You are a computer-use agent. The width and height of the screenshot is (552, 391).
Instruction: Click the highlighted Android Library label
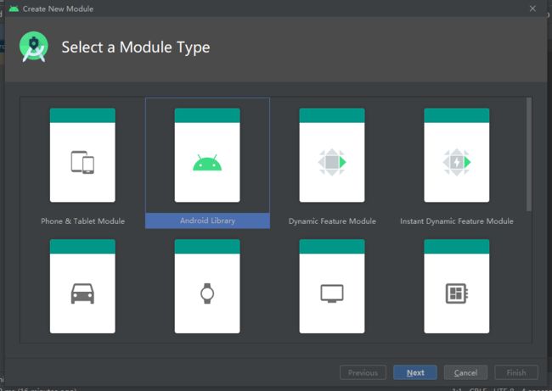[208, 221]
